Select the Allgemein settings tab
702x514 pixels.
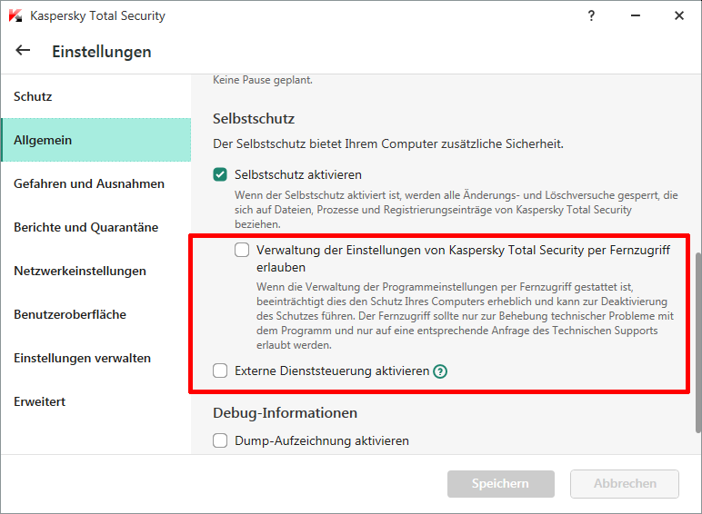coord(43,140)
